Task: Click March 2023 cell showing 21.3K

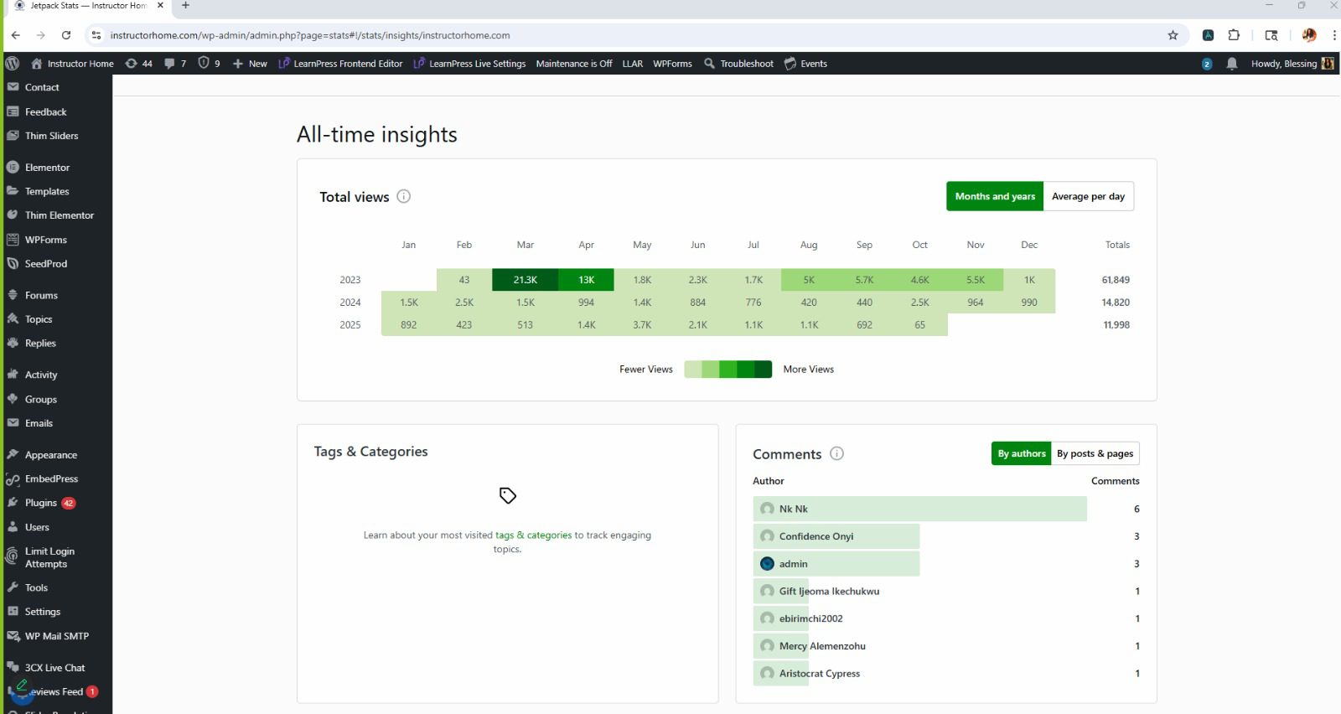Action: 525,280
